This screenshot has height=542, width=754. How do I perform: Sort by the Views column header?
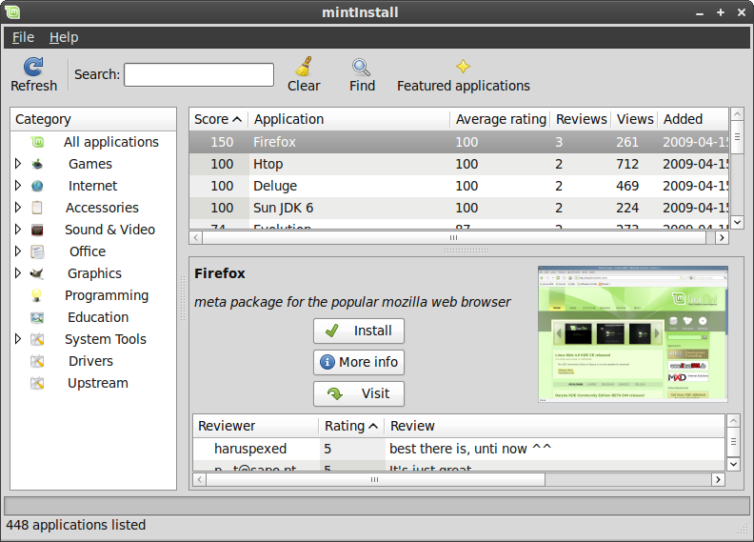pyautogui.click(x=634, y=119)
